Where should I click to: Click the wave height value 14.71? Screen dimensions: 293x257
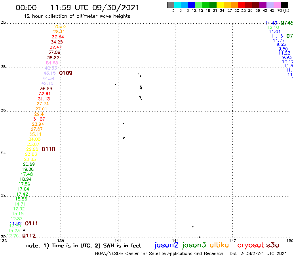pyautogui.click(x=20, y=204)
